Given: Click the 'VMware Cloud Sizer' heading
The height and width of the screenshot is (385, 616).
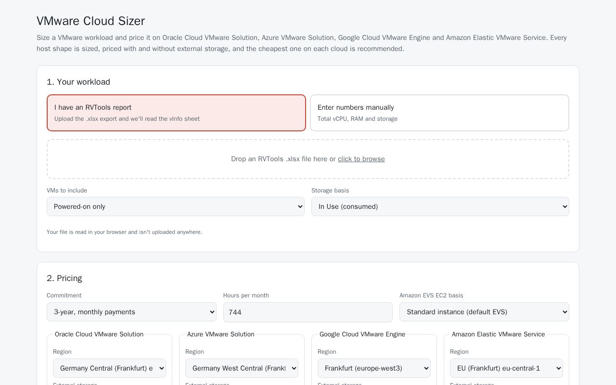Looking at the screenshot, I should [x=90, y=21].
